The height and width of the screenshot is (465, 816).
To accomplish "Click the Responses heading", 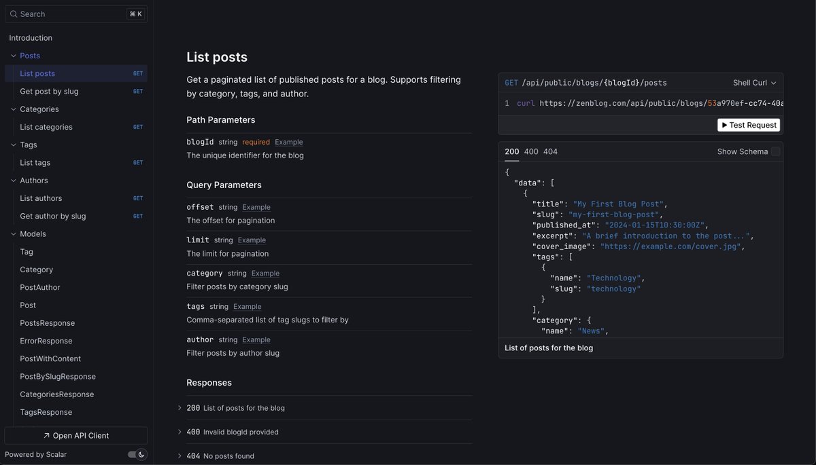I will [x=209, y=383].
